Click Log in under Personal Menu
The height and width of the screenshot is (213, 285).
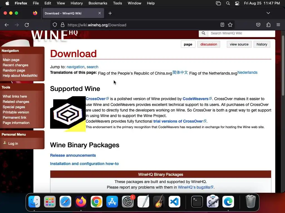click(x=13, y=143)
